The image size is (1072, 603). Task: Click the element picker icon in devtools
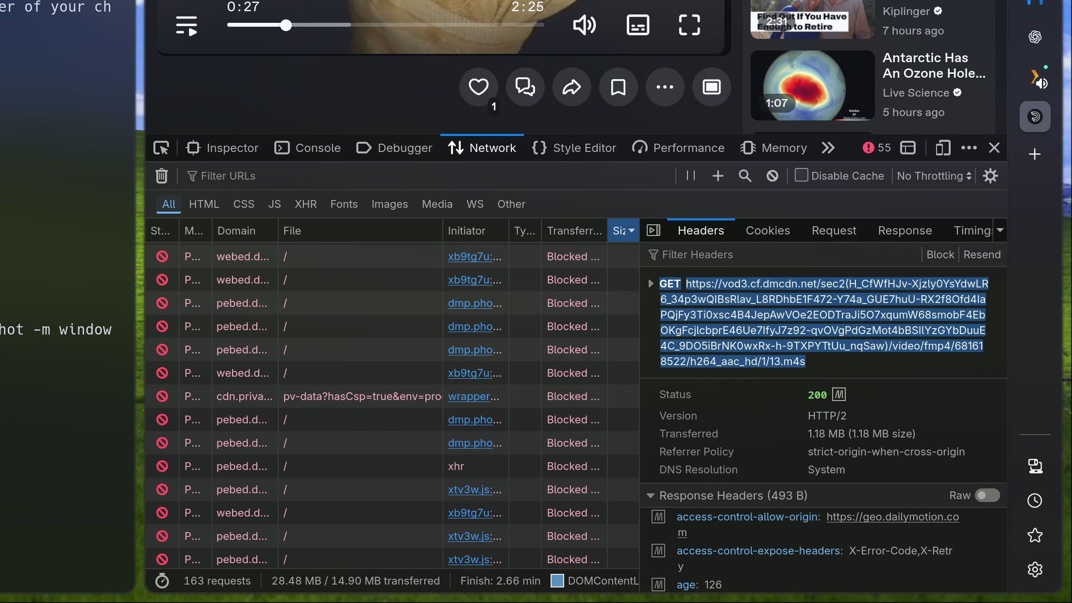pos(161,148)
